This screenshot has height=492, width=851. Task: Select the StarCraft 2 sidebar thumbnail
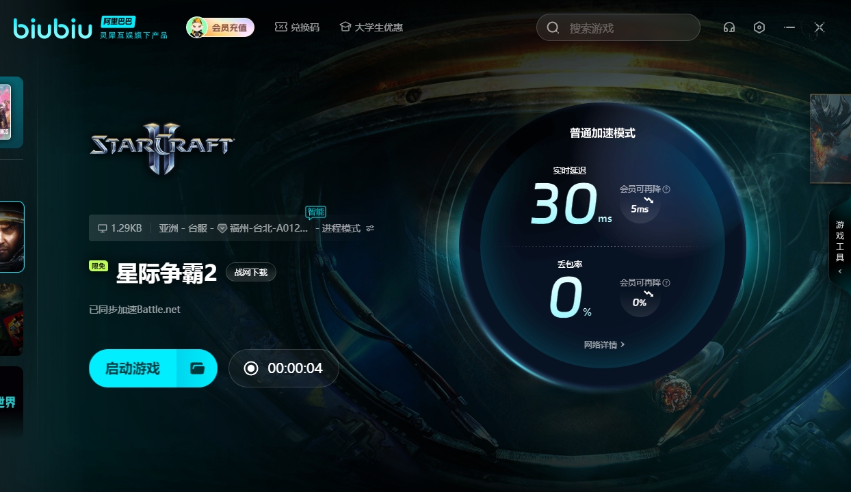click(x=12, y=236)
